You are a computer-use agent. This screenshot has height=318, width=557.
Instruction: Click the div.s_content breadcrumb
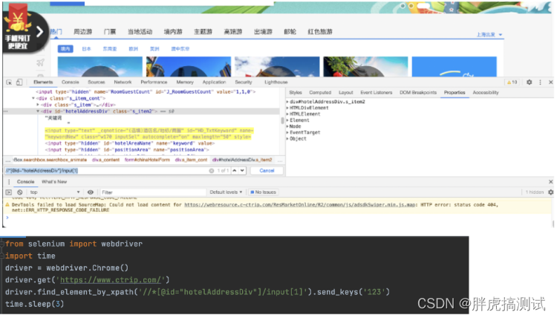pyautogui.click(x=105, y=160)
